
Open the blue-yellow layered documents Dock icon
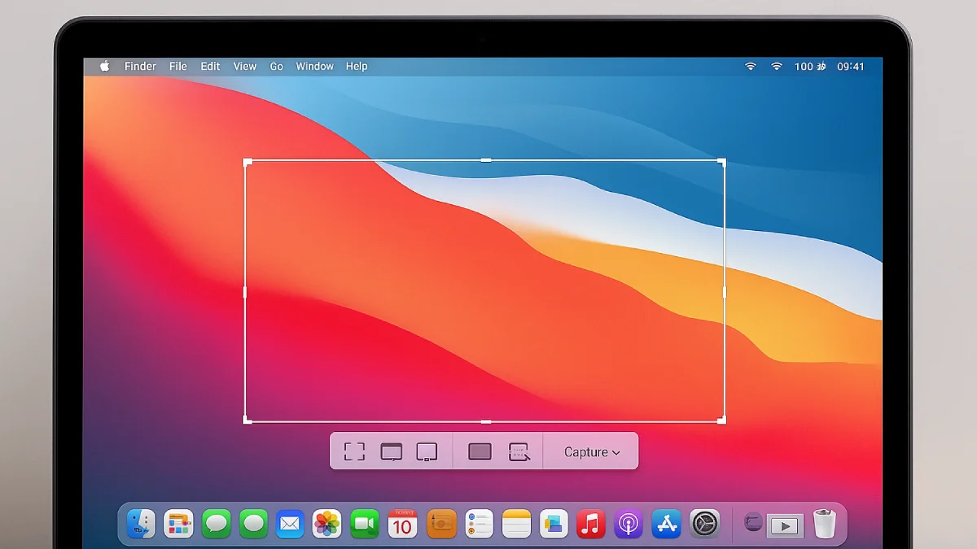click(554, 524)
